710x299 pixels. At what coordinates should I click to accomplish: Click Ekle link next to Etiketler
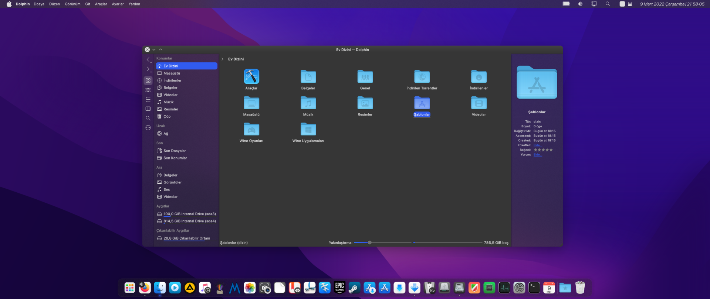[537, 145]
